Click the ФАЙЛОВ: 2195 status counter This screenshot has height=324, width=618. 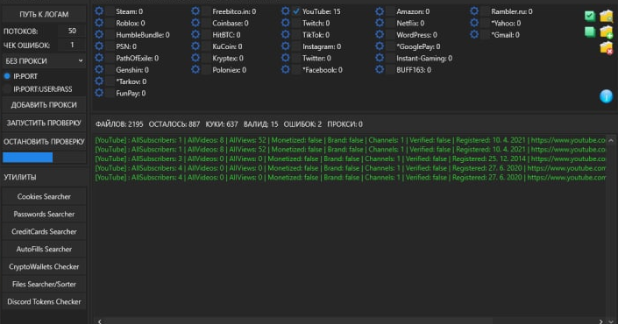click(x=119, y=124)
